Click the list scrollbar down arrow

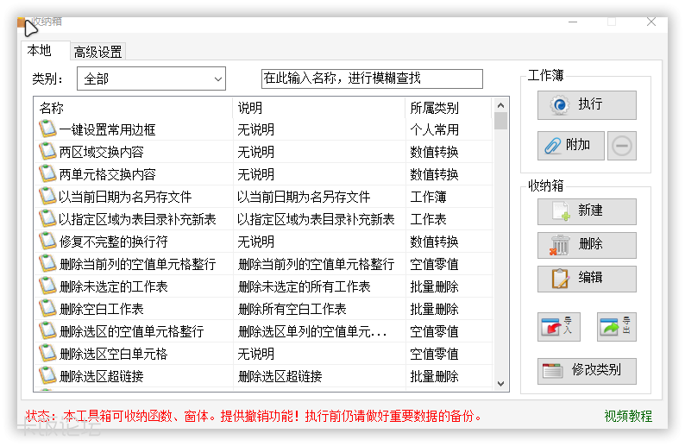pos(500,383)
